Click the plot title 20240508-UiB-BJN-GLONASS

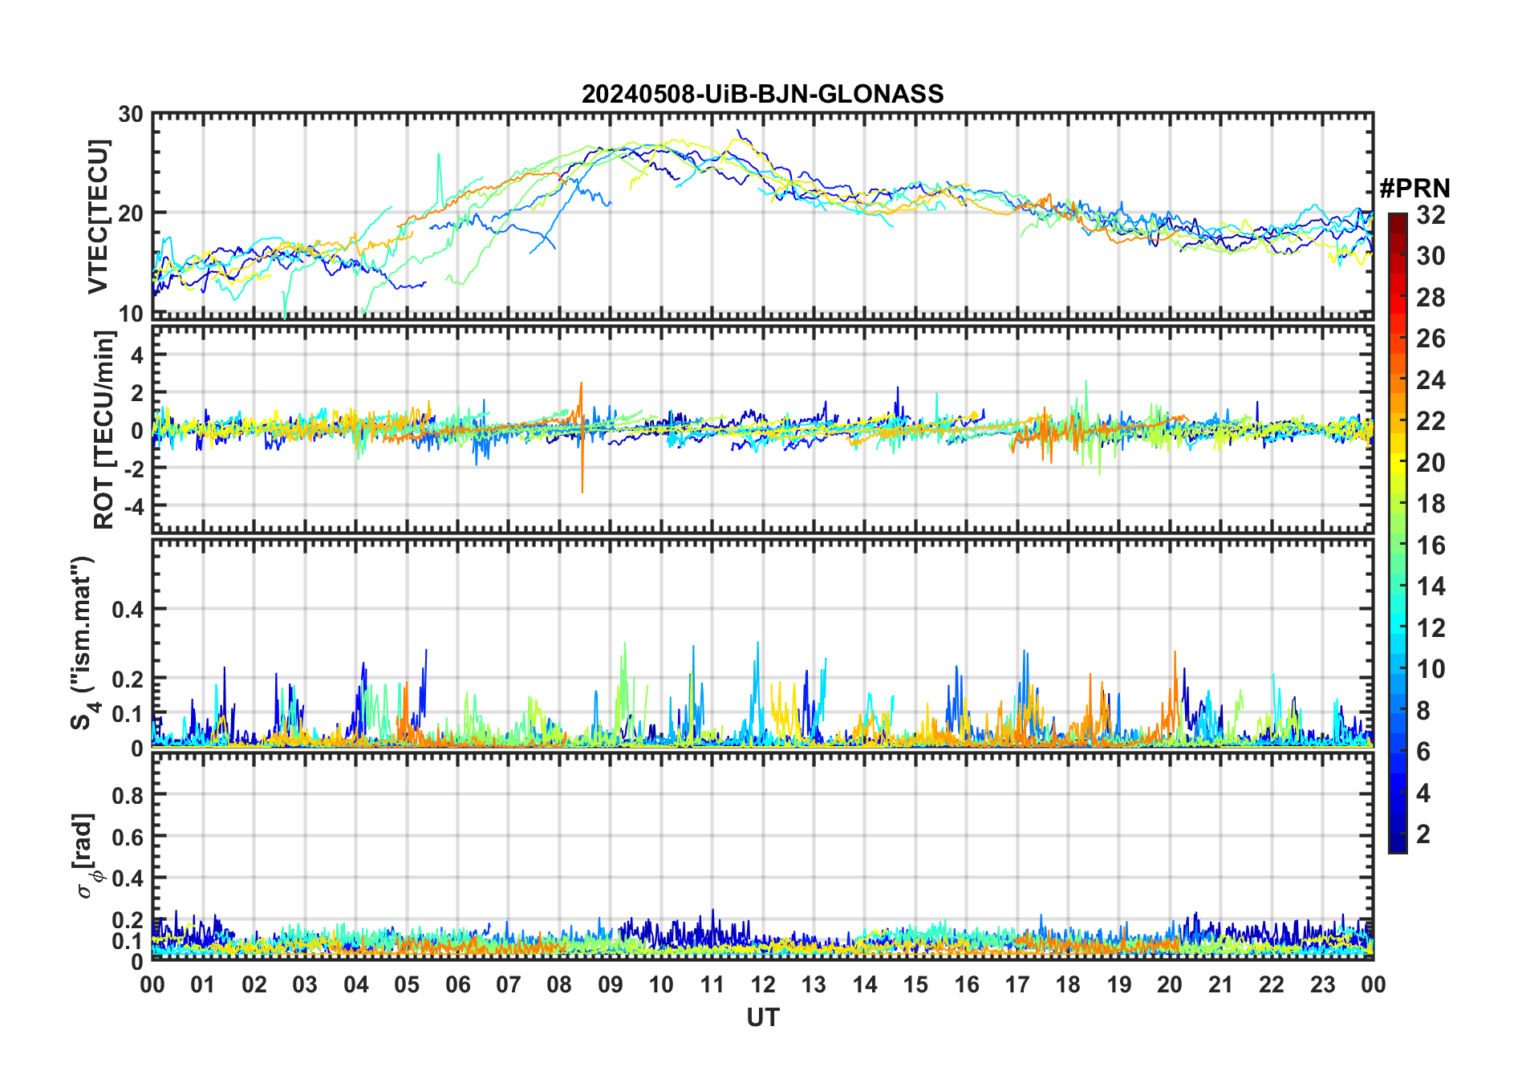pos(762,95)
